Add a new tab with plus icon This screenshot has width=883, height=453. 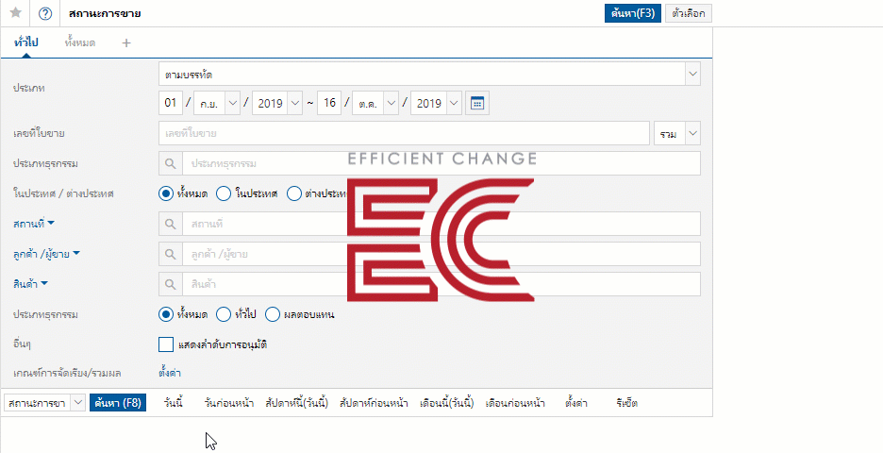click(126, 42)
